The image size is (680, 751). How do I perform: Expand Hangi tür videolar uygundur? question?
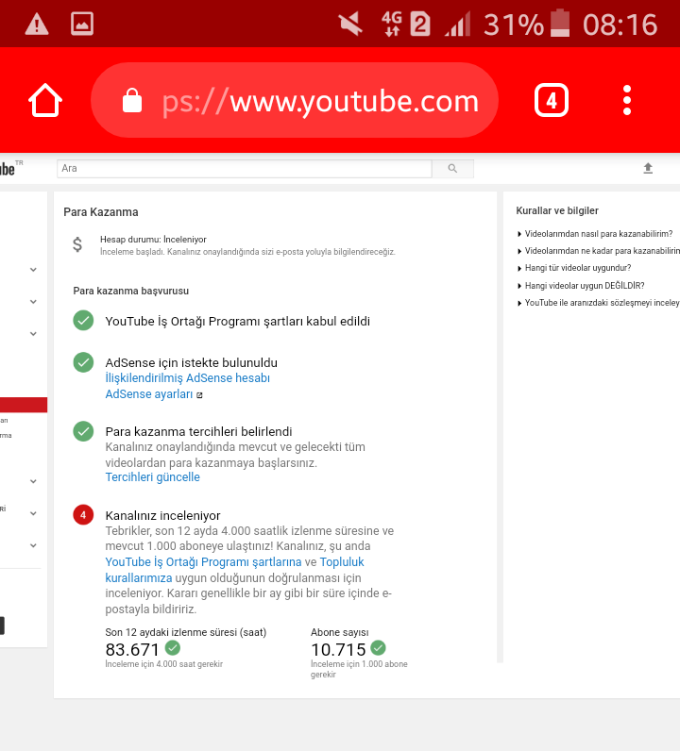pyautogui.click(x=574, y=268)
